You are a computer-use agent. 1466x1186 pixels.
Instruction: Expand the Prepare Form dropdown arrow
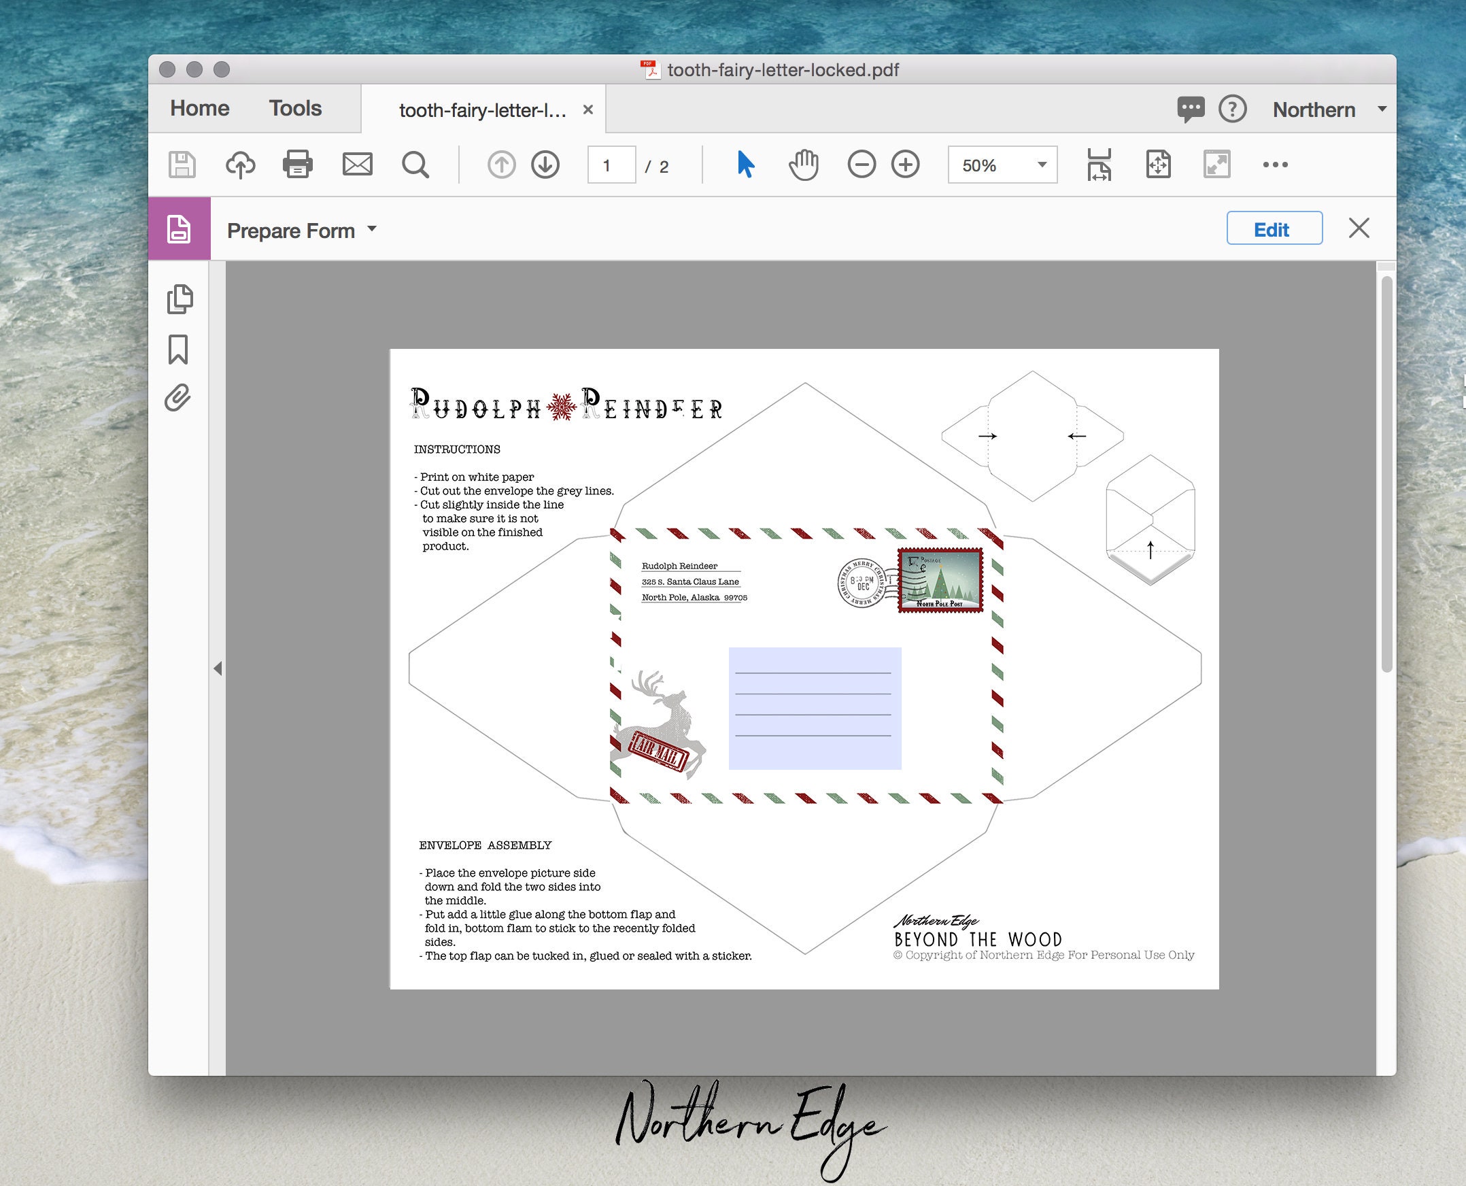coord(372,229)
